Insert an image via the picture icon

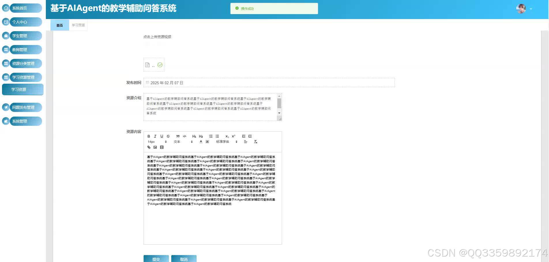tap(155, 147)
